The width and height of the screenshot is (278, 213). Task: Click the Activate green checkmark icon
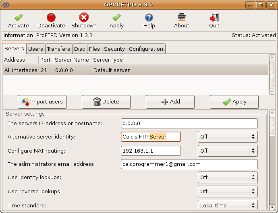click(x=19, y=17)
